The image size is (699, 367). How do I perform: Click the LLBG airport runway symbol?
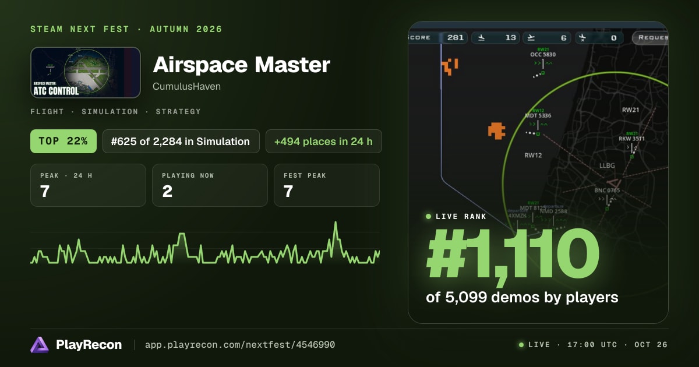coord(614,183)
